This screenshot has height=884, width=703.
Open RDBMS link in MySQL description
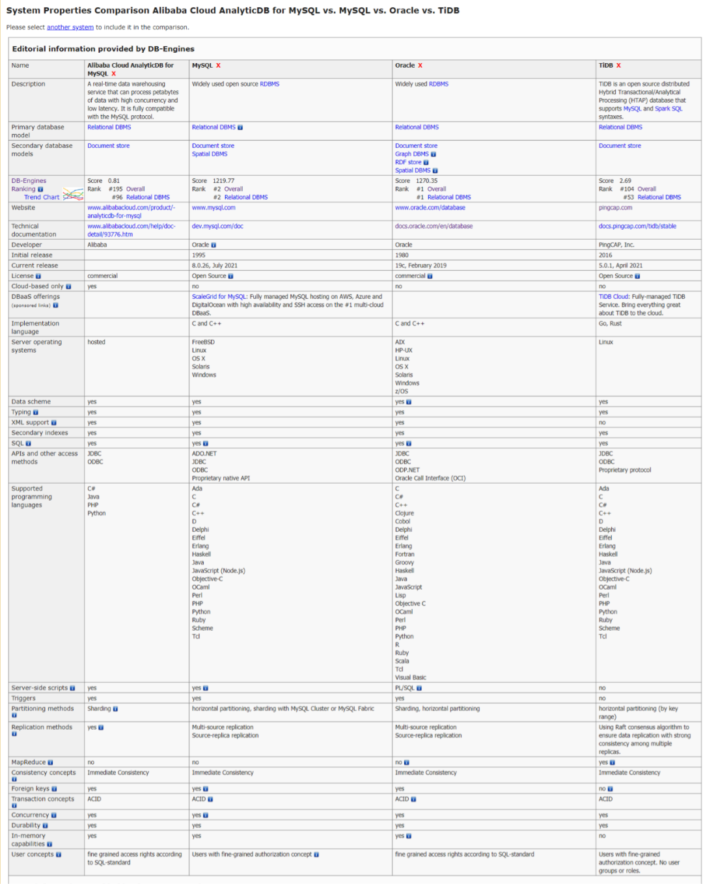(269, 84)
